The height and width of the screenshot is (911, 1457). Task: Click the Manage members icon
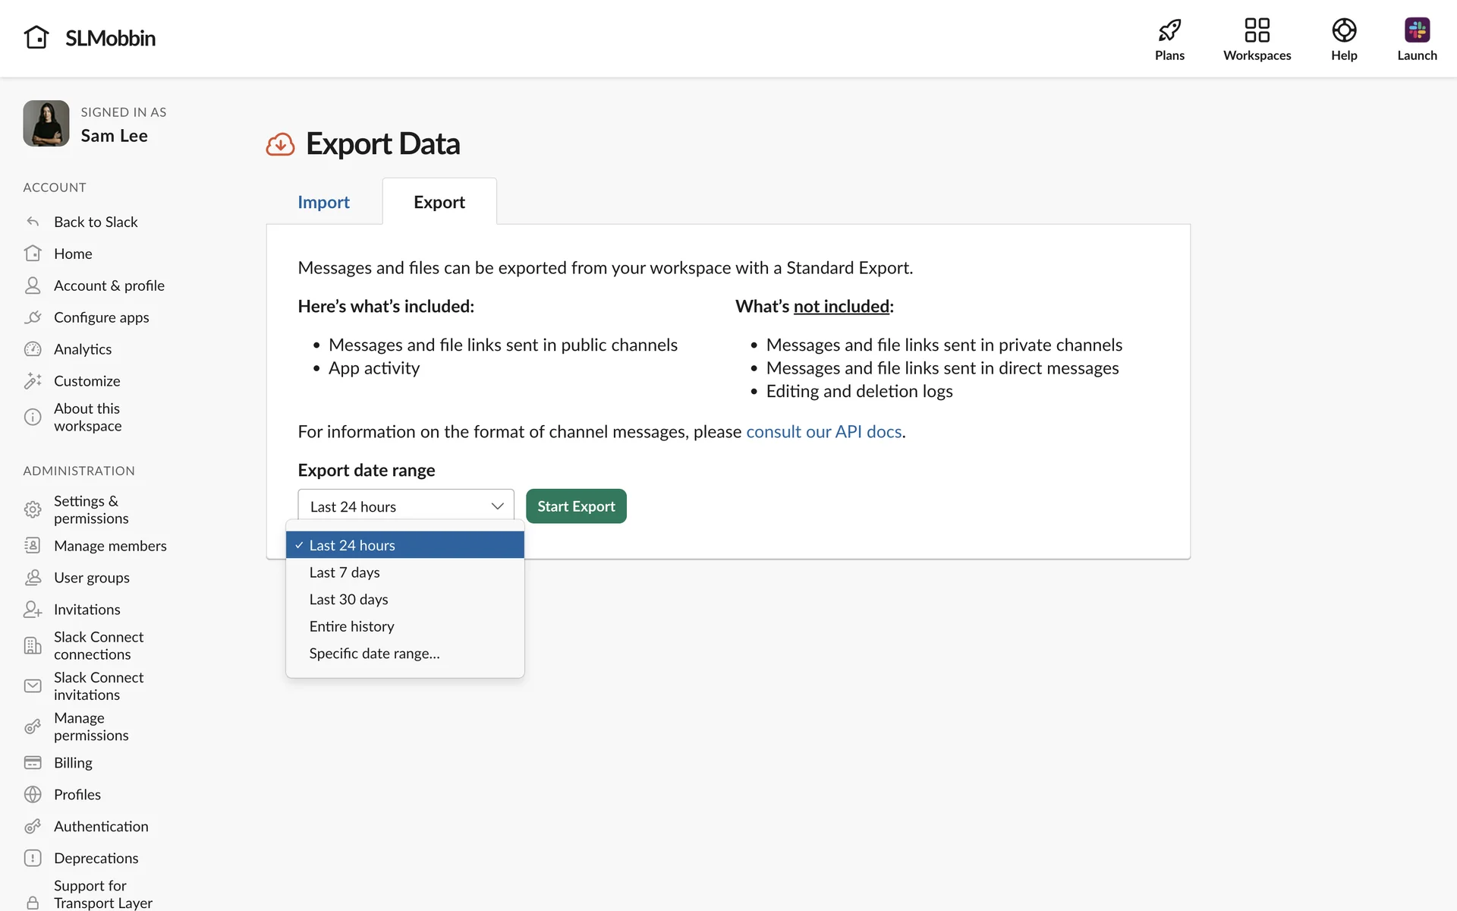[x=33, y=545]
